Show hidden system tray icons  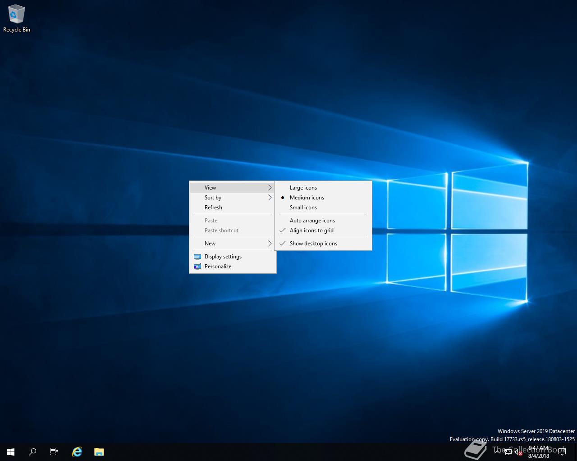(x=497, y=452)
